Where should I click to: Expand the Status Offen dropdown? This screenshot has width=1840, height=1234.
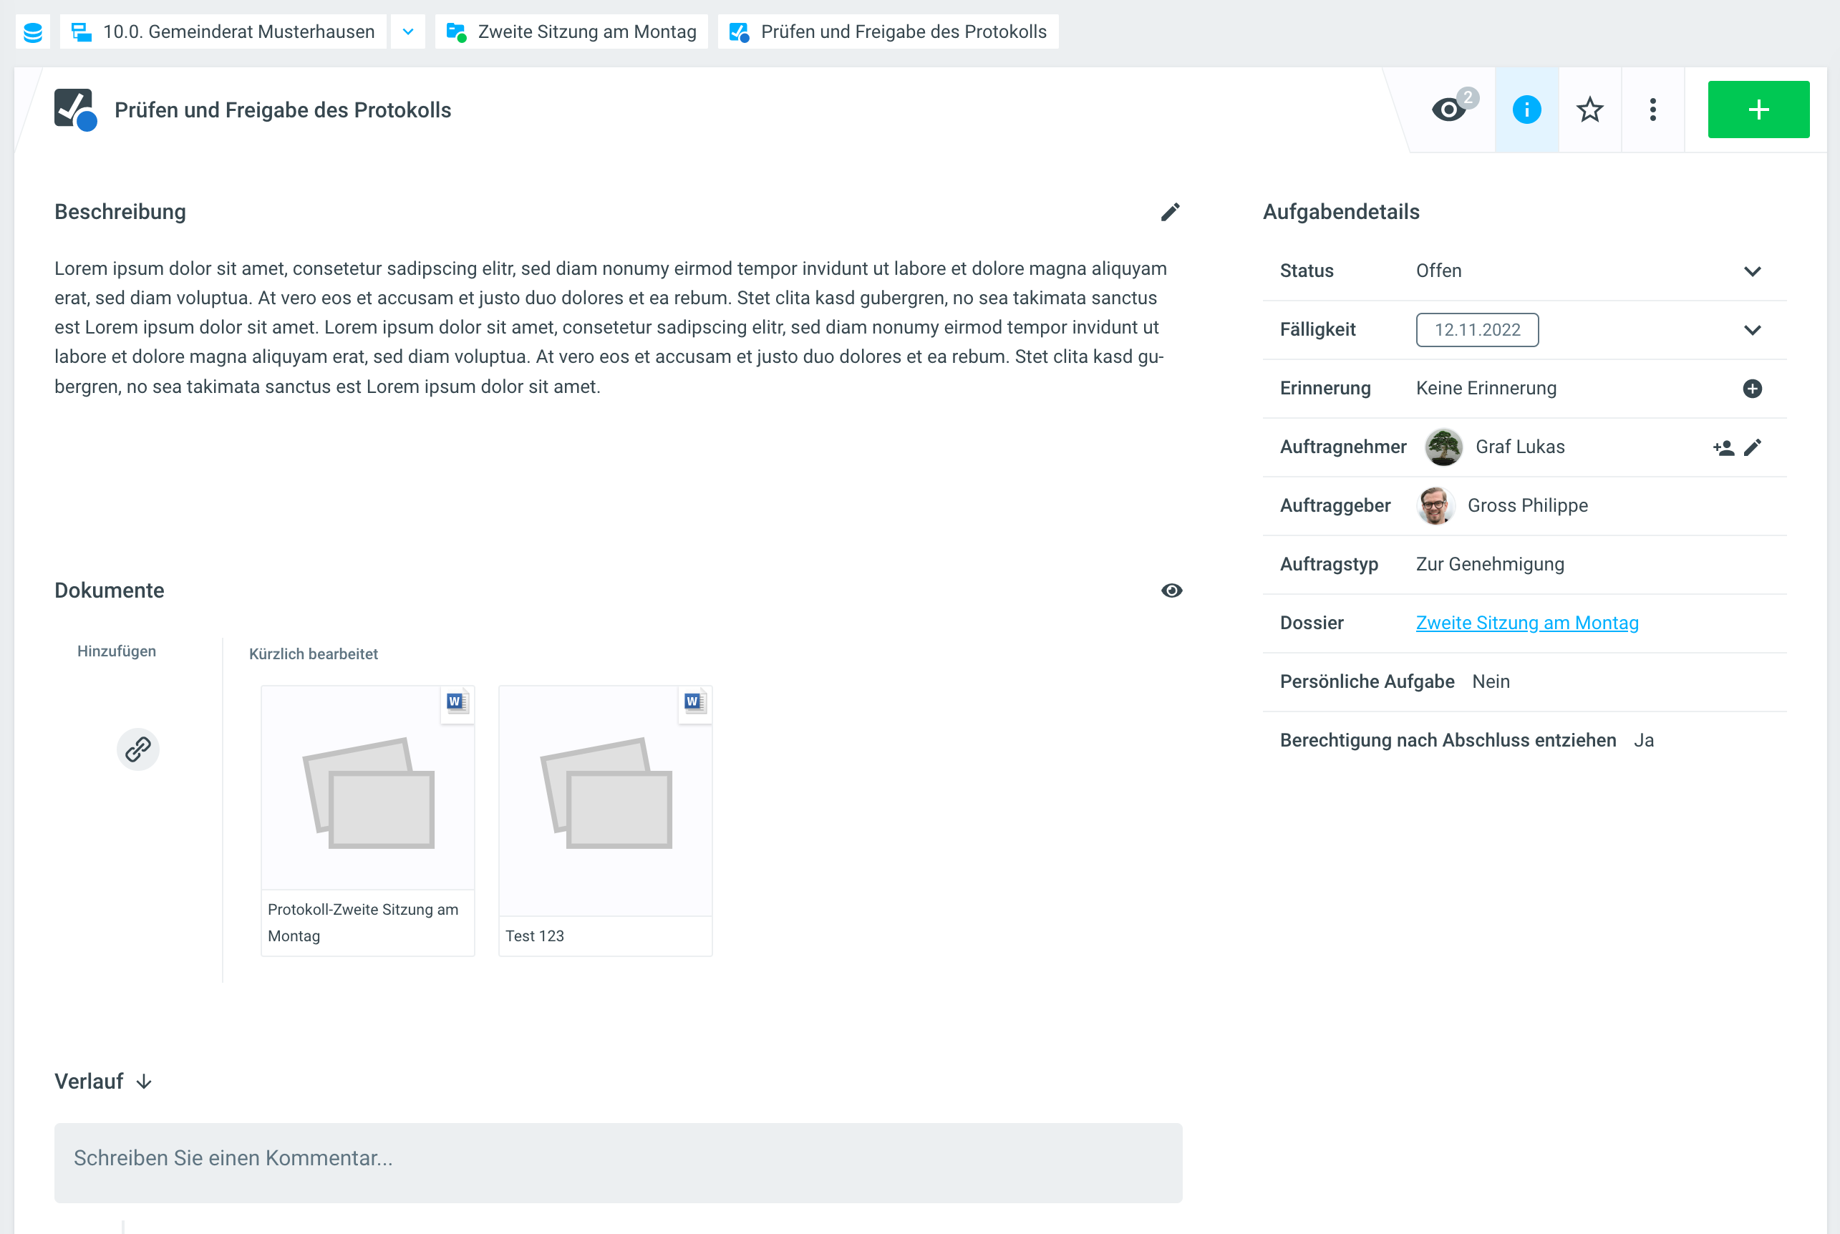coord(1752,271)
